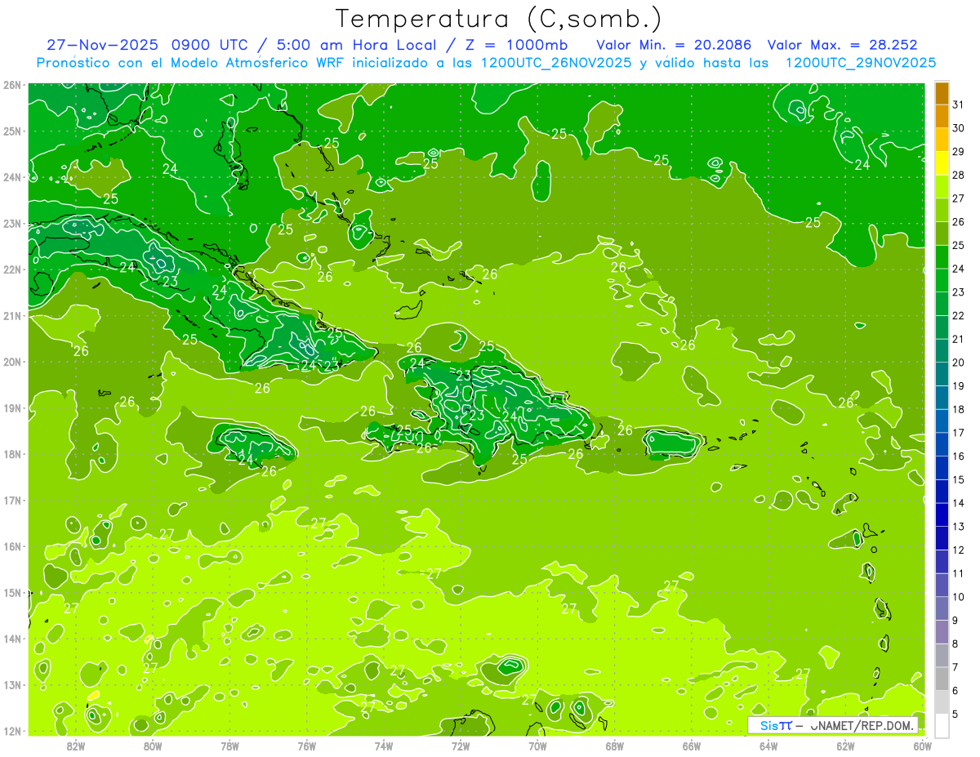The height and width of the screenshot is (757, 980).
Task: Select the valid-until time '1200UTC_29NOV2025'
Action: 861,63
